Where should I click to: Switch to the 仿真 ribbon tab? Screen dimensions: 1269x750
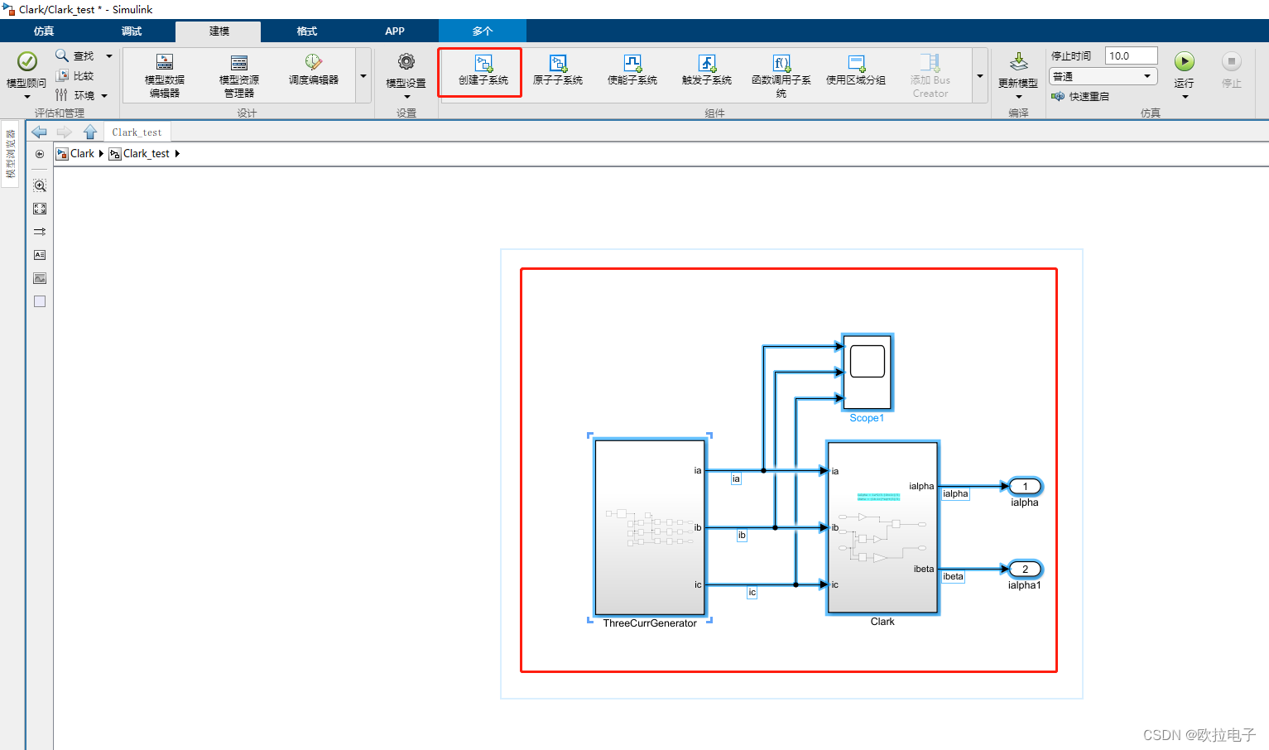tap(42, 31)
